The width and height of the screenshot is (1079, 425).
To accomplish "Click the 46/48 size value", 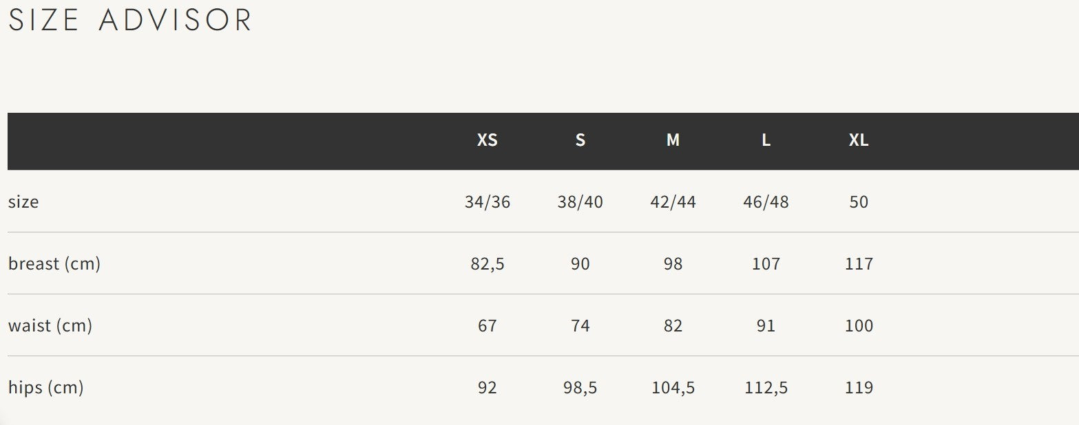I will tap(766, 202).
